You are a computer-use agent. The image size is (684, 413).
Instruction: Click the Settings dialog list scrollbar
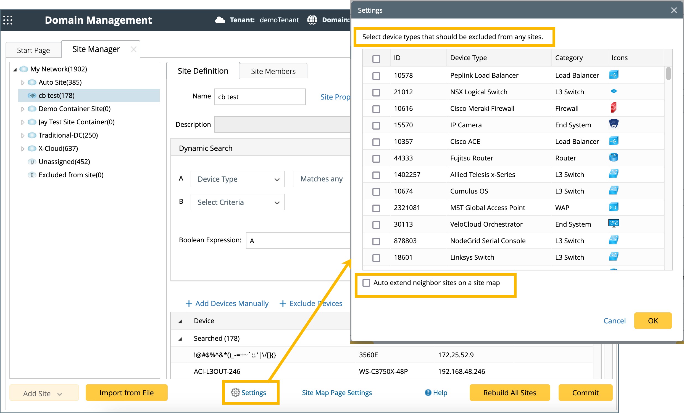coord(668,74)
